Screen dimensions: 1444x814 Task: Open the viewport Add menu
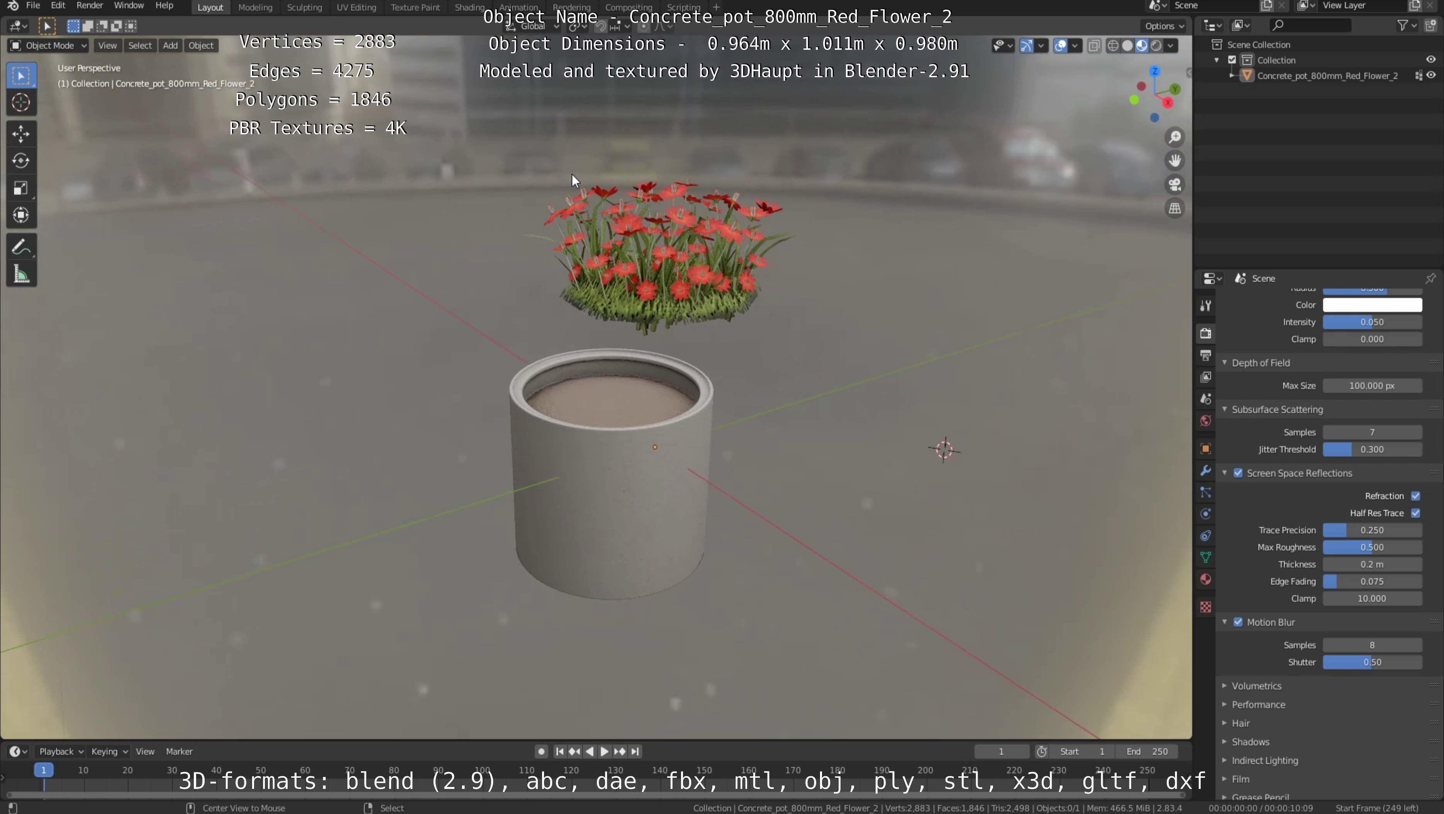tap(170, 46)
